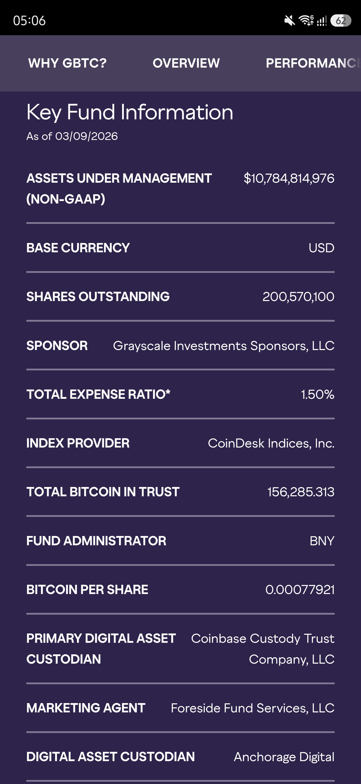This screenshot has height=784, width=361.
Task: Tap the muted sound icon in status bar
Action: (289, 21)
